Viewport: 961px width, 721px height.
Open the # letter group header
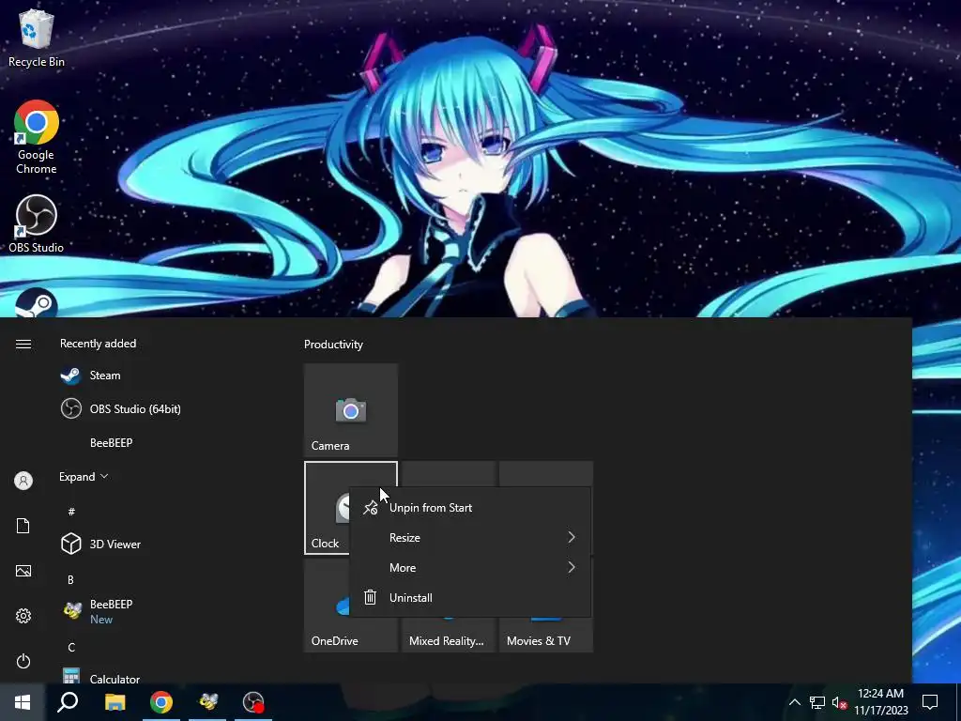[71, 512]
